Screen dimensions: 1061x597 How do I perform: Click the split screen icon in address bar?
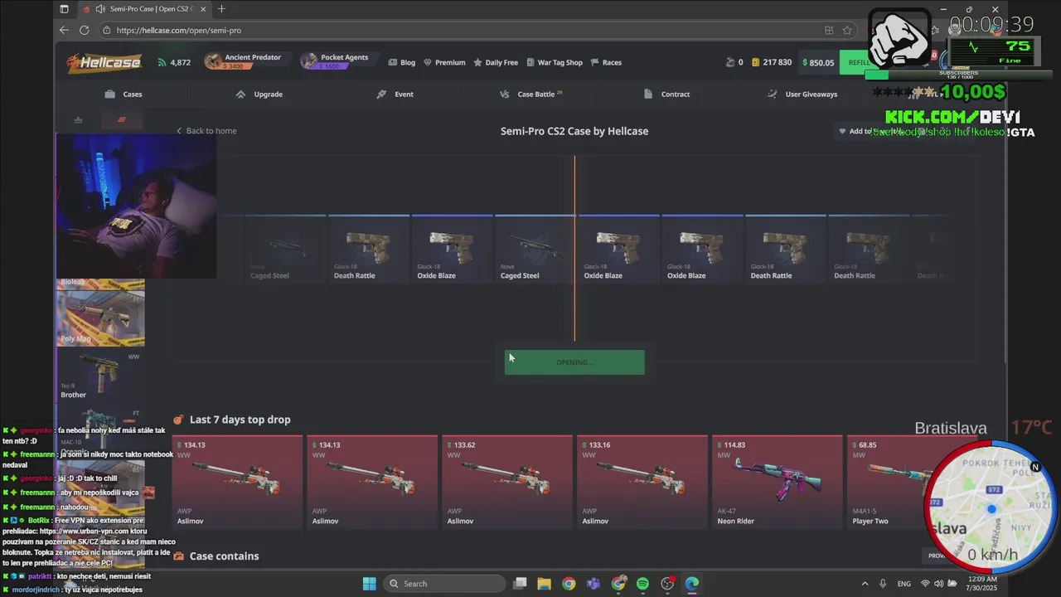coord(828,30)
